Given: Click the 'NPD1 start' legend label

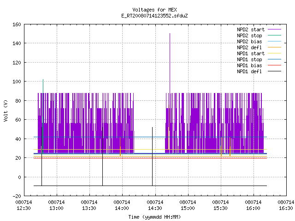Looking at the screenshot, I should pyautogui.click(x=251, y=53).
